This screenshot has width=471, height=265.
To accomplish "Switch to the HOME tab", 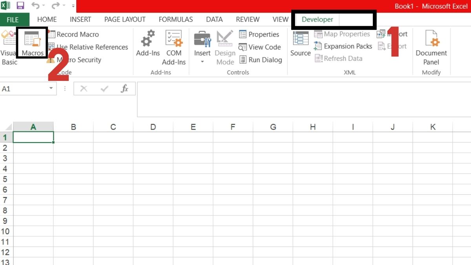I will pyautogui.click(x=47, y=19).
